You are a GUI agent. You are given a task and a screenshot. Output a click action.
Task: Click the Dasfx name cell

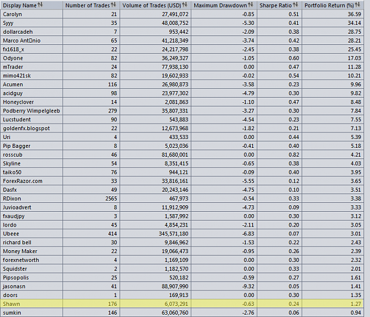click(32, 190)
